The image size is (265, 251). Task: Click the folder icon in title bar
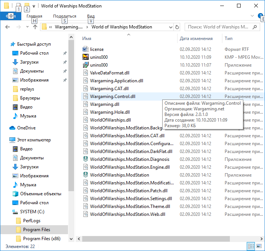coord(6,6)
